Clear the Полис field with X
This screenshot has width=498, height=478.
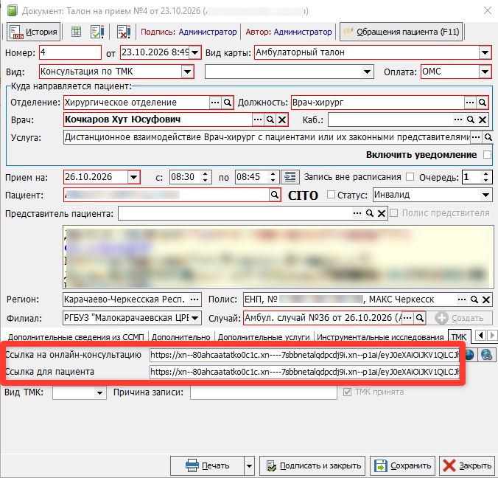click(486, 299)
